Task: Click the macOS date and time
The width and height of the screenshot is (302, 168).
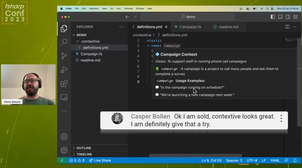Action: 288,9
